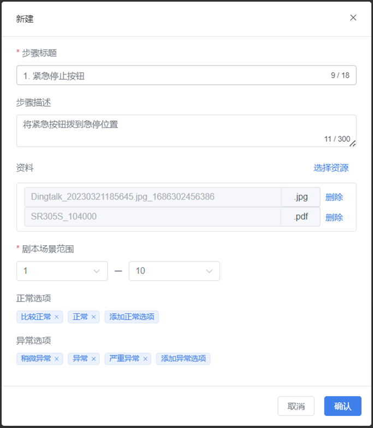Screen dimensions: 373x428
Task: Click the textarea resize handle
Action: point(353,143)
